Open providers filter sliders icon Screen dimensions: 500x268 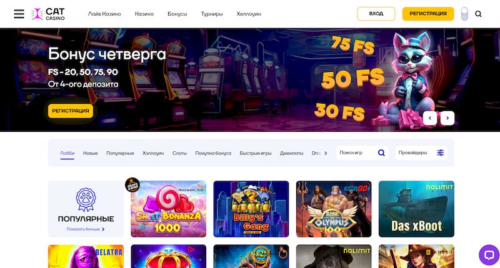(x=441, y=152)
